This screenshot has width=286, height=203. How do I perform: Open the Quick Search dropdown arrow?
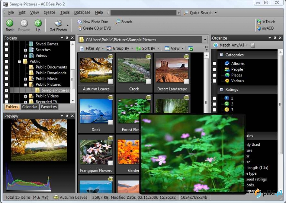coord(216,13)
